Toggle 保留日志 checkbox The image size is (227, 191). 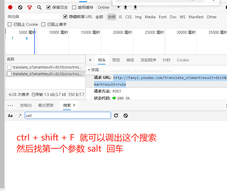coord(48,7)
